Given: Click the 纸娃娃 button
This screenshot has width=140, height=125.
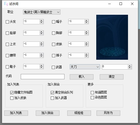Looking at the screenshot, I should (x=79, y=113).
